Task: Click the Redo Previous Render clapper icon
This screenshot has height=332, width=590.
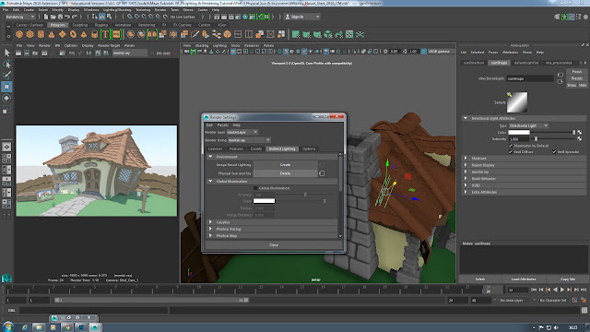Action: click(18, 53)
